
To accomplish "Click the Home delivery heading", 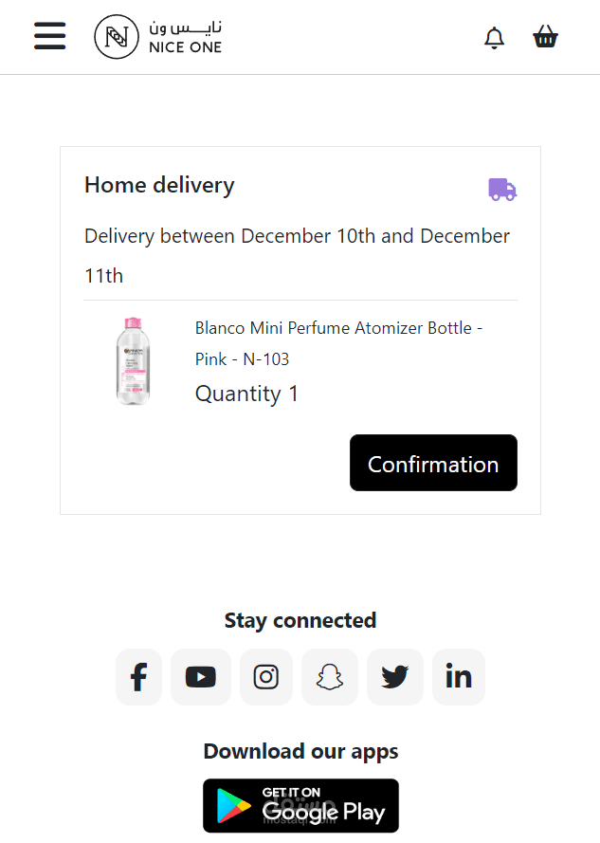I will tap(159, 185).
